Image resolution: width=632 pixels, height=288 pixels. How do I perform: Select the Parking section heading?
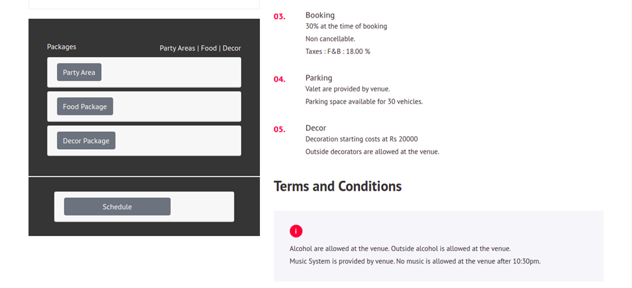pyautogui.click(x=319, y=78)
